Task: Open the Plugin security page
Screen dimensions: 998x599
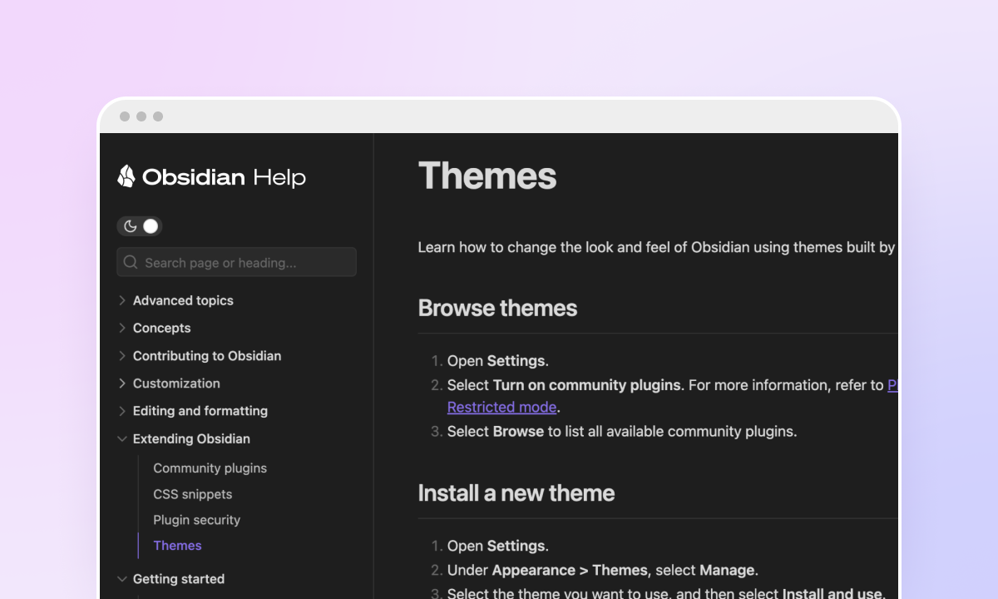Action: tap(196, 520)
